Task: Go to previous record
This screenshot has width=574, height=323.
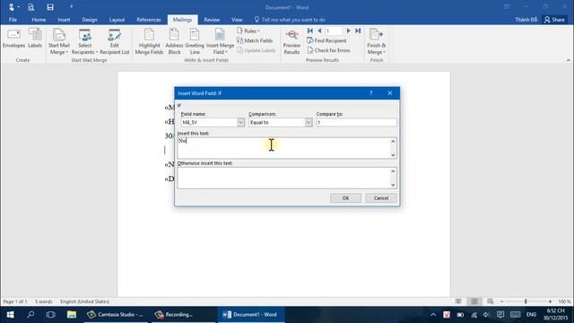Action: (x=319, y=31)
